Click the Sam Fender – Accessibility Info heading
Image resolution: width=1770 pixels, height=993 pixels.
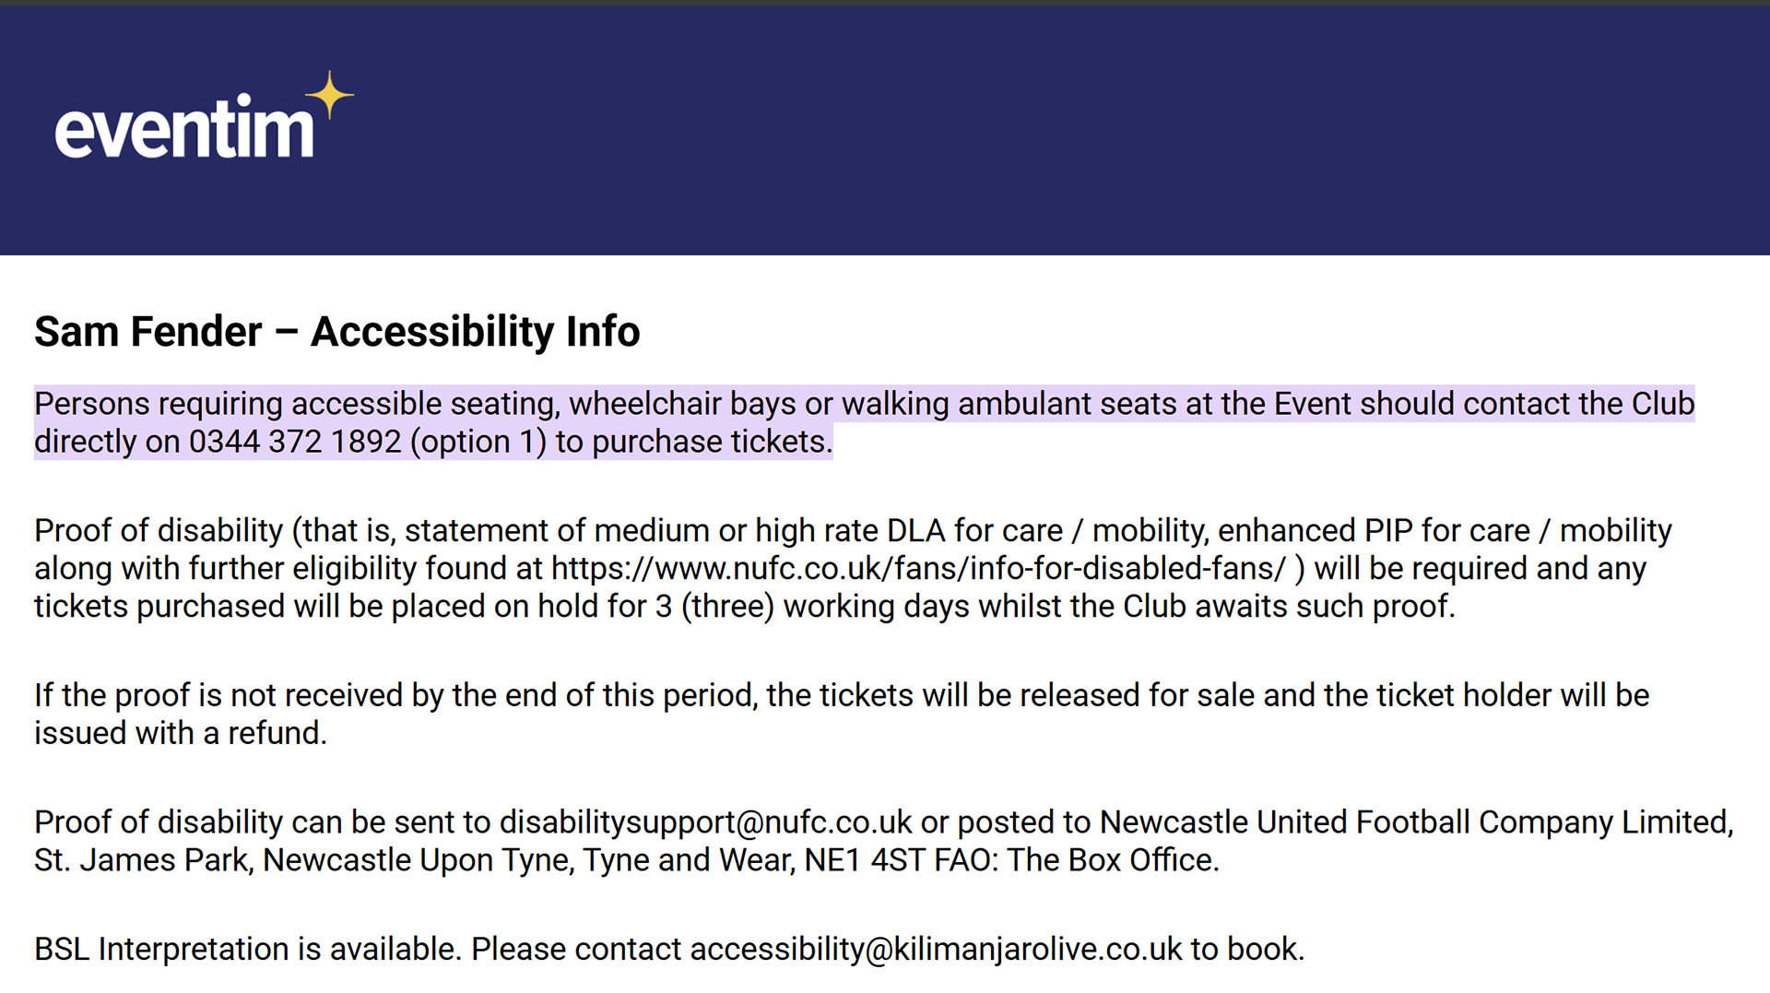point(337,332)
